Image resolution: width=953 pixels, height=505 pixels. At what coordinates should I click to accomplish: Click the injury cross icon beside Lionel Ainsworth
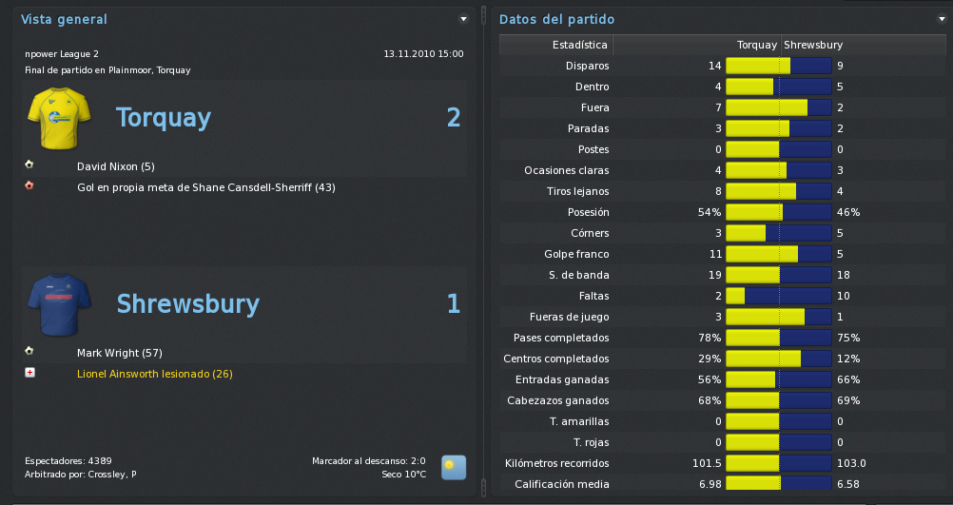[29, 373]
